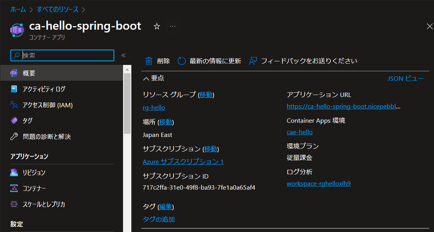Click the ログ分析 label
The width and height of the screenshot is (434, 232).
coord(299,172)
